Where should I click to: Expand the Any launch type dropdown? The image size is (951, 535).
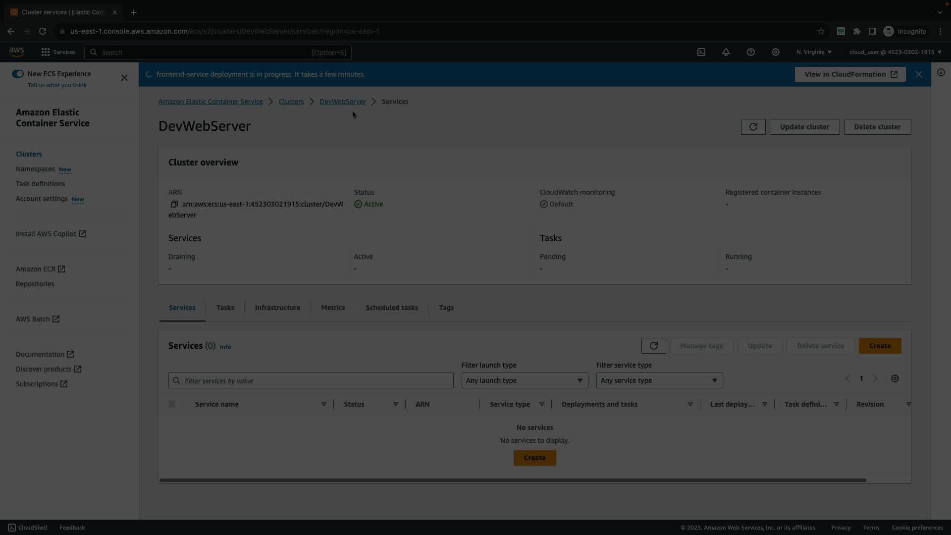(525, 380)
